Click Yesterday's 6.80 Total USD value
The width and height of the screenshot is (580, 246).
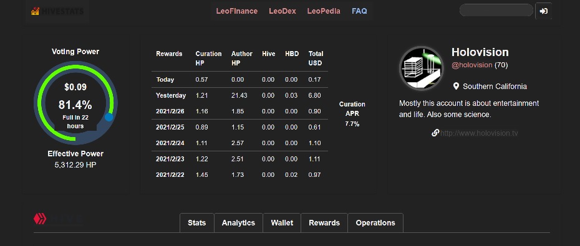coord(314,95)
